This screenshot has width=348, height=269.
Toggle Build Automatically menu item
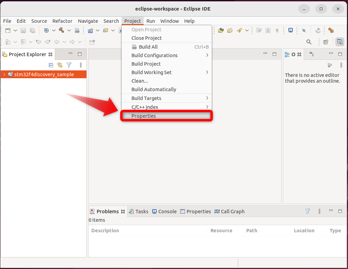167,89
